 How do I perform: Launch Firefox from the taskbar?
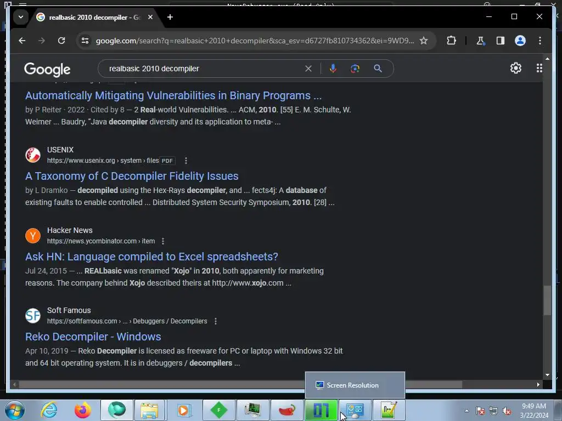[83, 410]
